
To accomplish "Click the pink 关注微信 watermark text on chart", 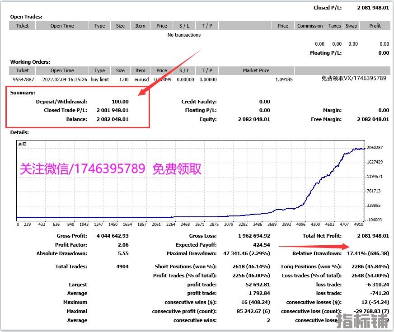I will tap(110, 169).
